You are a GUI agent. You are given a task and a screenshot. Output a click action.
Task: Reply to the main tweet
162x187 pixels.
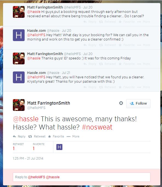coord(19,136)
